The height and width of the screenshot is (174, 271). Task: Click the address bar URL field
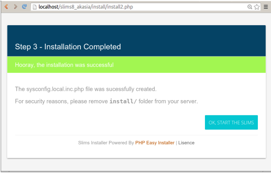146,7
